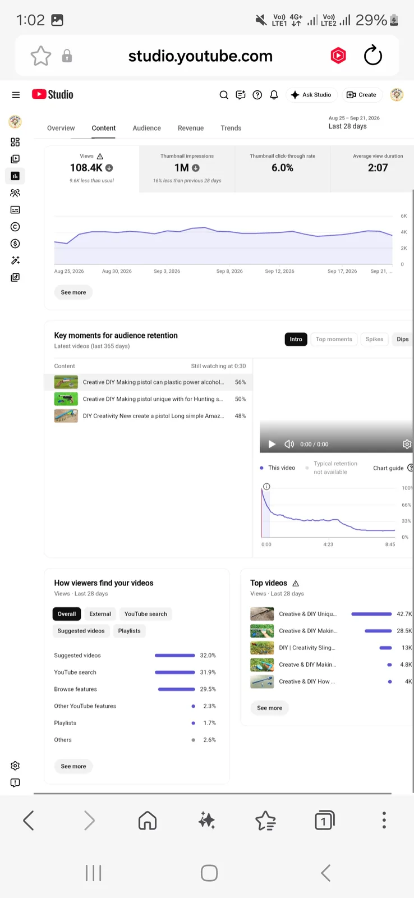This screenshot has height=898, width=414.
Task: Click the YouTube Studio logo
Action: click(53, 94)
